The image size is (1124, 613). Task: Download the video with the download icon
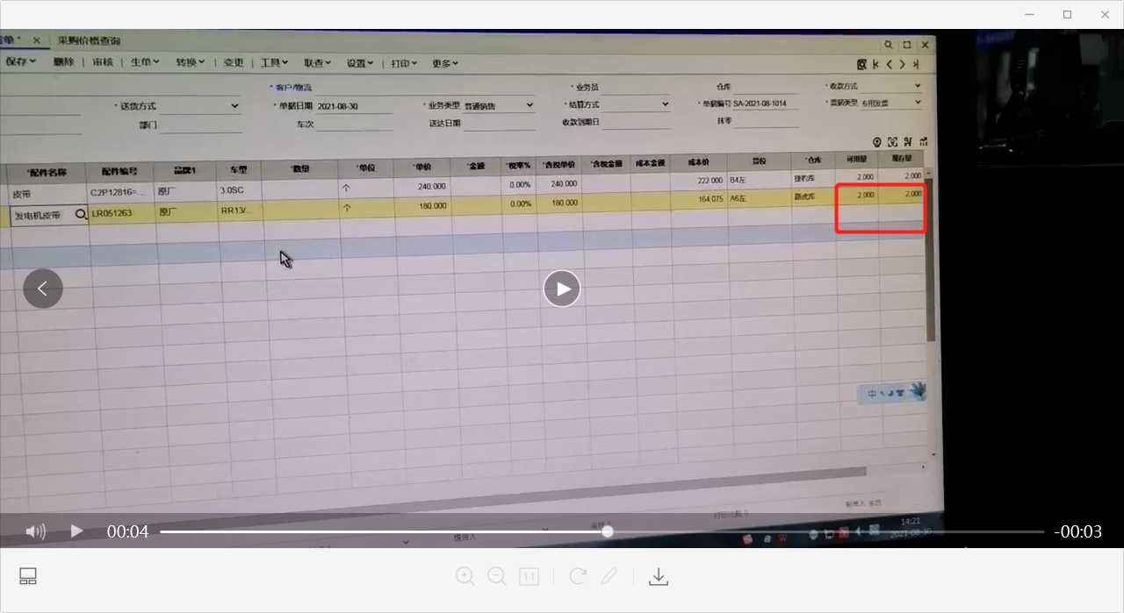659,576
